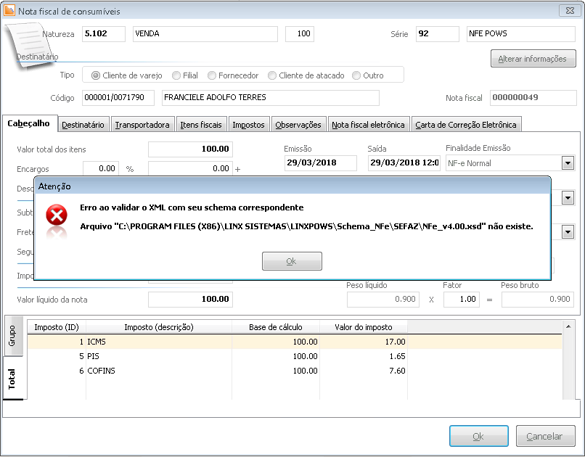Close the Nota fiscal de consumíveis window
The width and height of the screenshot is (585, 457).
coord(570,10)
